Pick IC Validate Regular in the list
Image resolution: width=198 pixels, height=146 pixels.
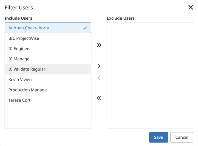coord(27,69)
